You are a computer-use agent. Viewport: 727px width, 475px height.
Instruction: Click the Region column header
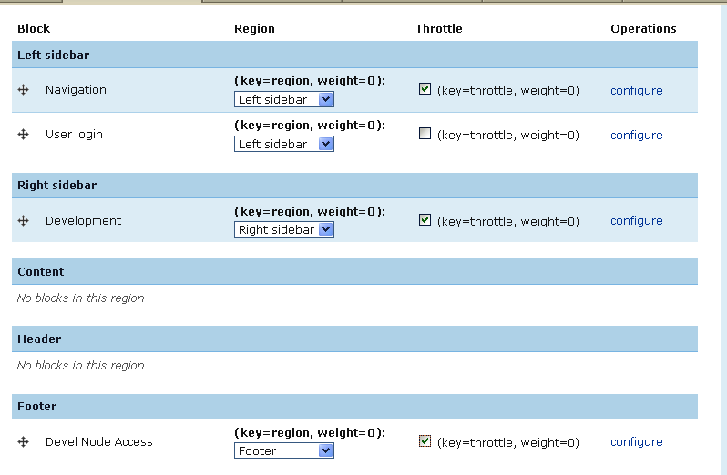coord(254,29)
